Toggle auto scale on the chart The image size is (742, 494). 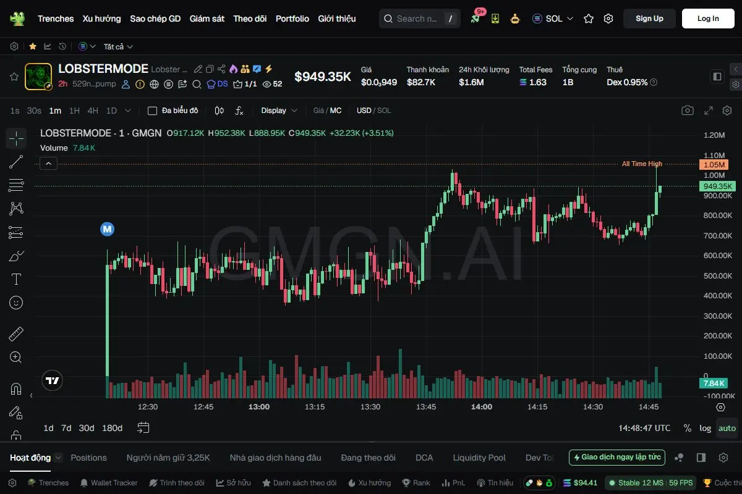coord(727,428)
